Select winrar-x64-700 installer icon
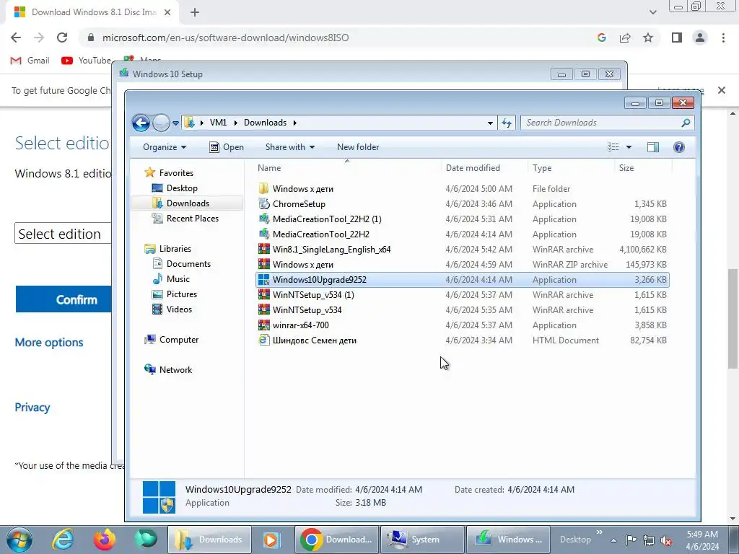This screenshot has height=554, width=739. coord(264,325)
